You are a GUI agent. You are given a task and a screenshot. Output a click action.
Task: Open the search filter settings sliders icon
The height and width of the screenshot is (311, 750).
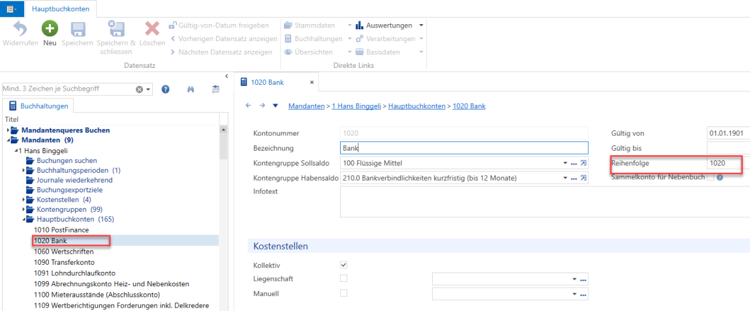click(215, 89)
